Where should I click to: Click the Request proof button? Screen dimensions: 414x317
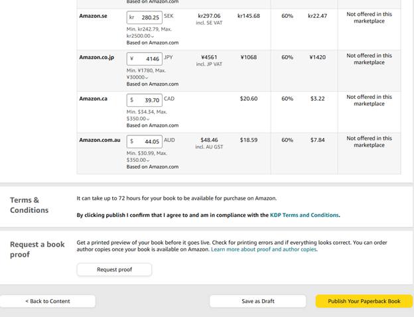click(x=114, y=269)
